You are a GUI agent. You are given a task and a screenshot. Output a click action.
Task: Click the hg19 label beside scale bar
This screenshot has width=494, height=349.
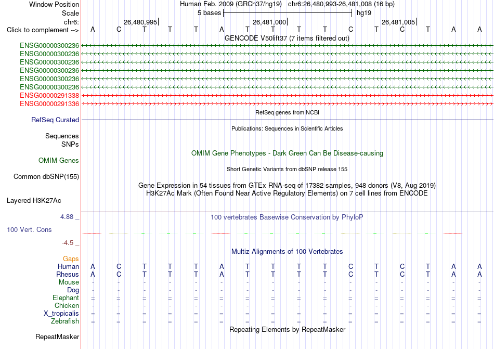364,13
